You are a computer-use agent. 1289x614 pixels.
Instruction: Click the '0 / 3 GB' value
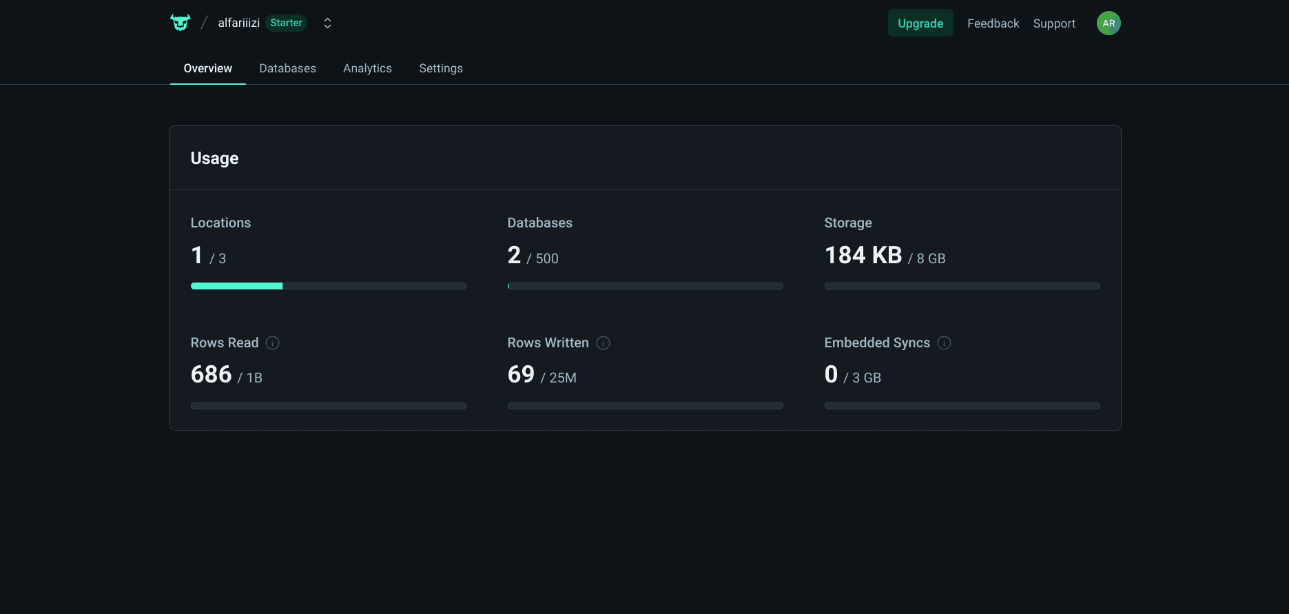[x=853, y=375]
